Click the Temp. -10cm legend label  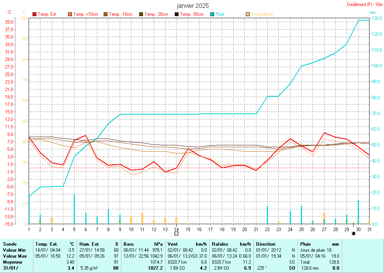pos(121,14)
